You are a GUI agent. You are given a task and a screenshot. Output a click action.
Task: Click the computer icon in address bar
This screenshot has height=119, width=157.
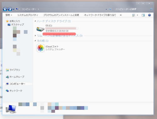[x=17, y=9]
